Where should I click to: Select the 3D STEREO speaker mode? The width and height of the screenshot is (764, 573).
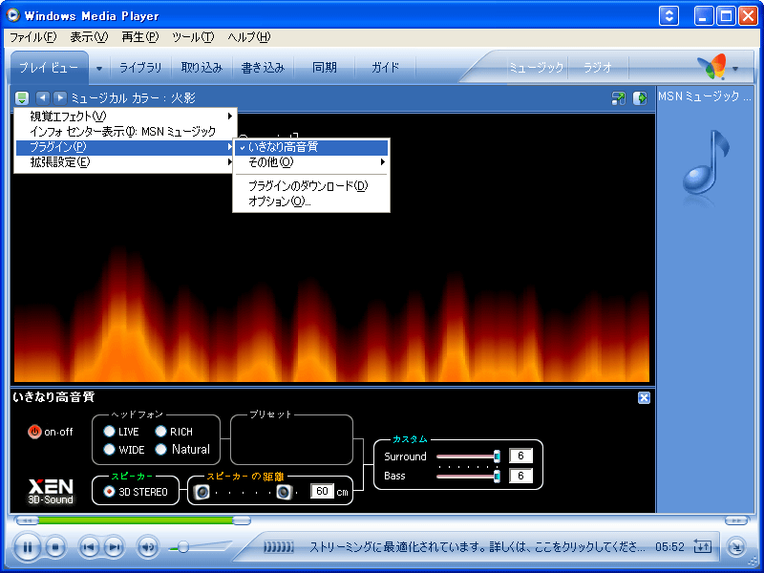pos(136,492)
